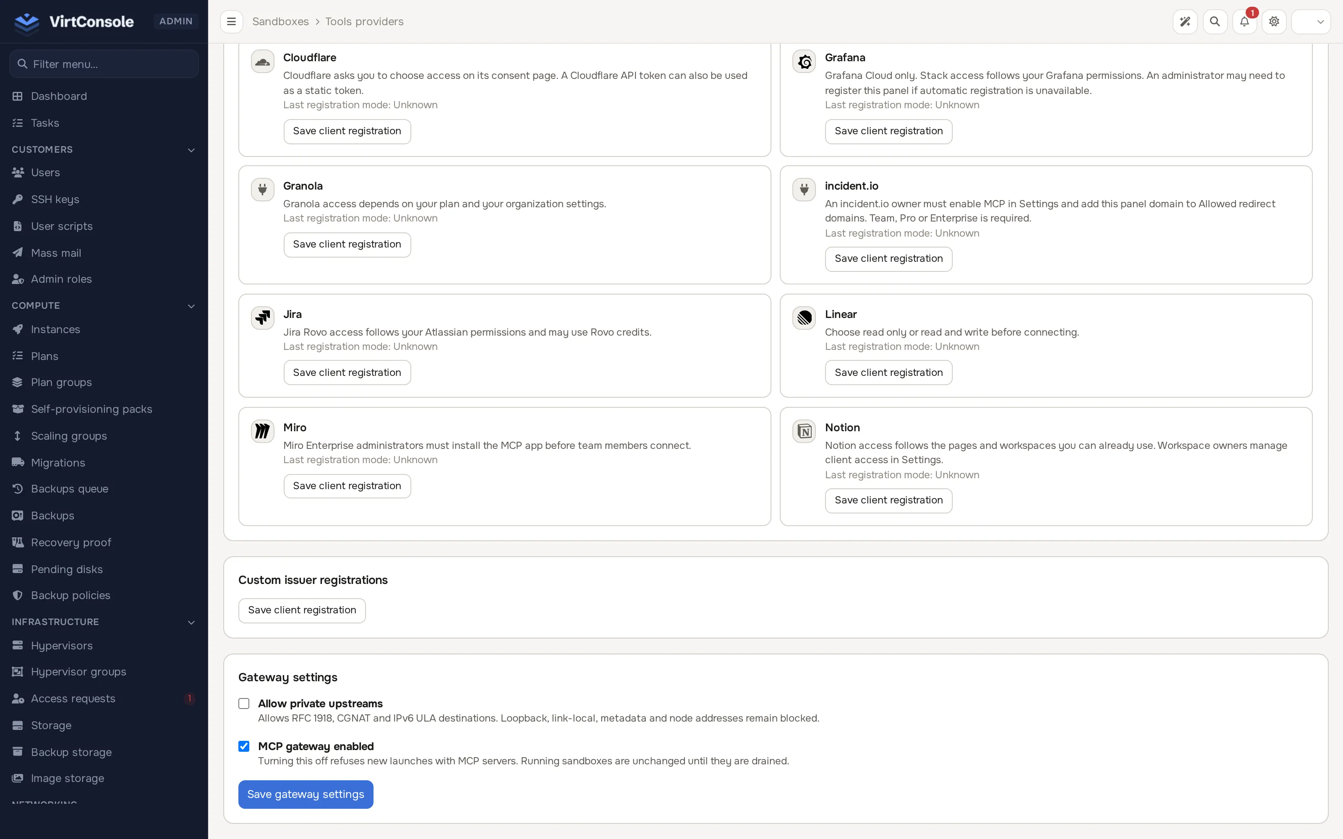This screenshot has height=839, width=1343.
Task: Open Mass mail in the sidebar
Action: (x=104, y=253)
